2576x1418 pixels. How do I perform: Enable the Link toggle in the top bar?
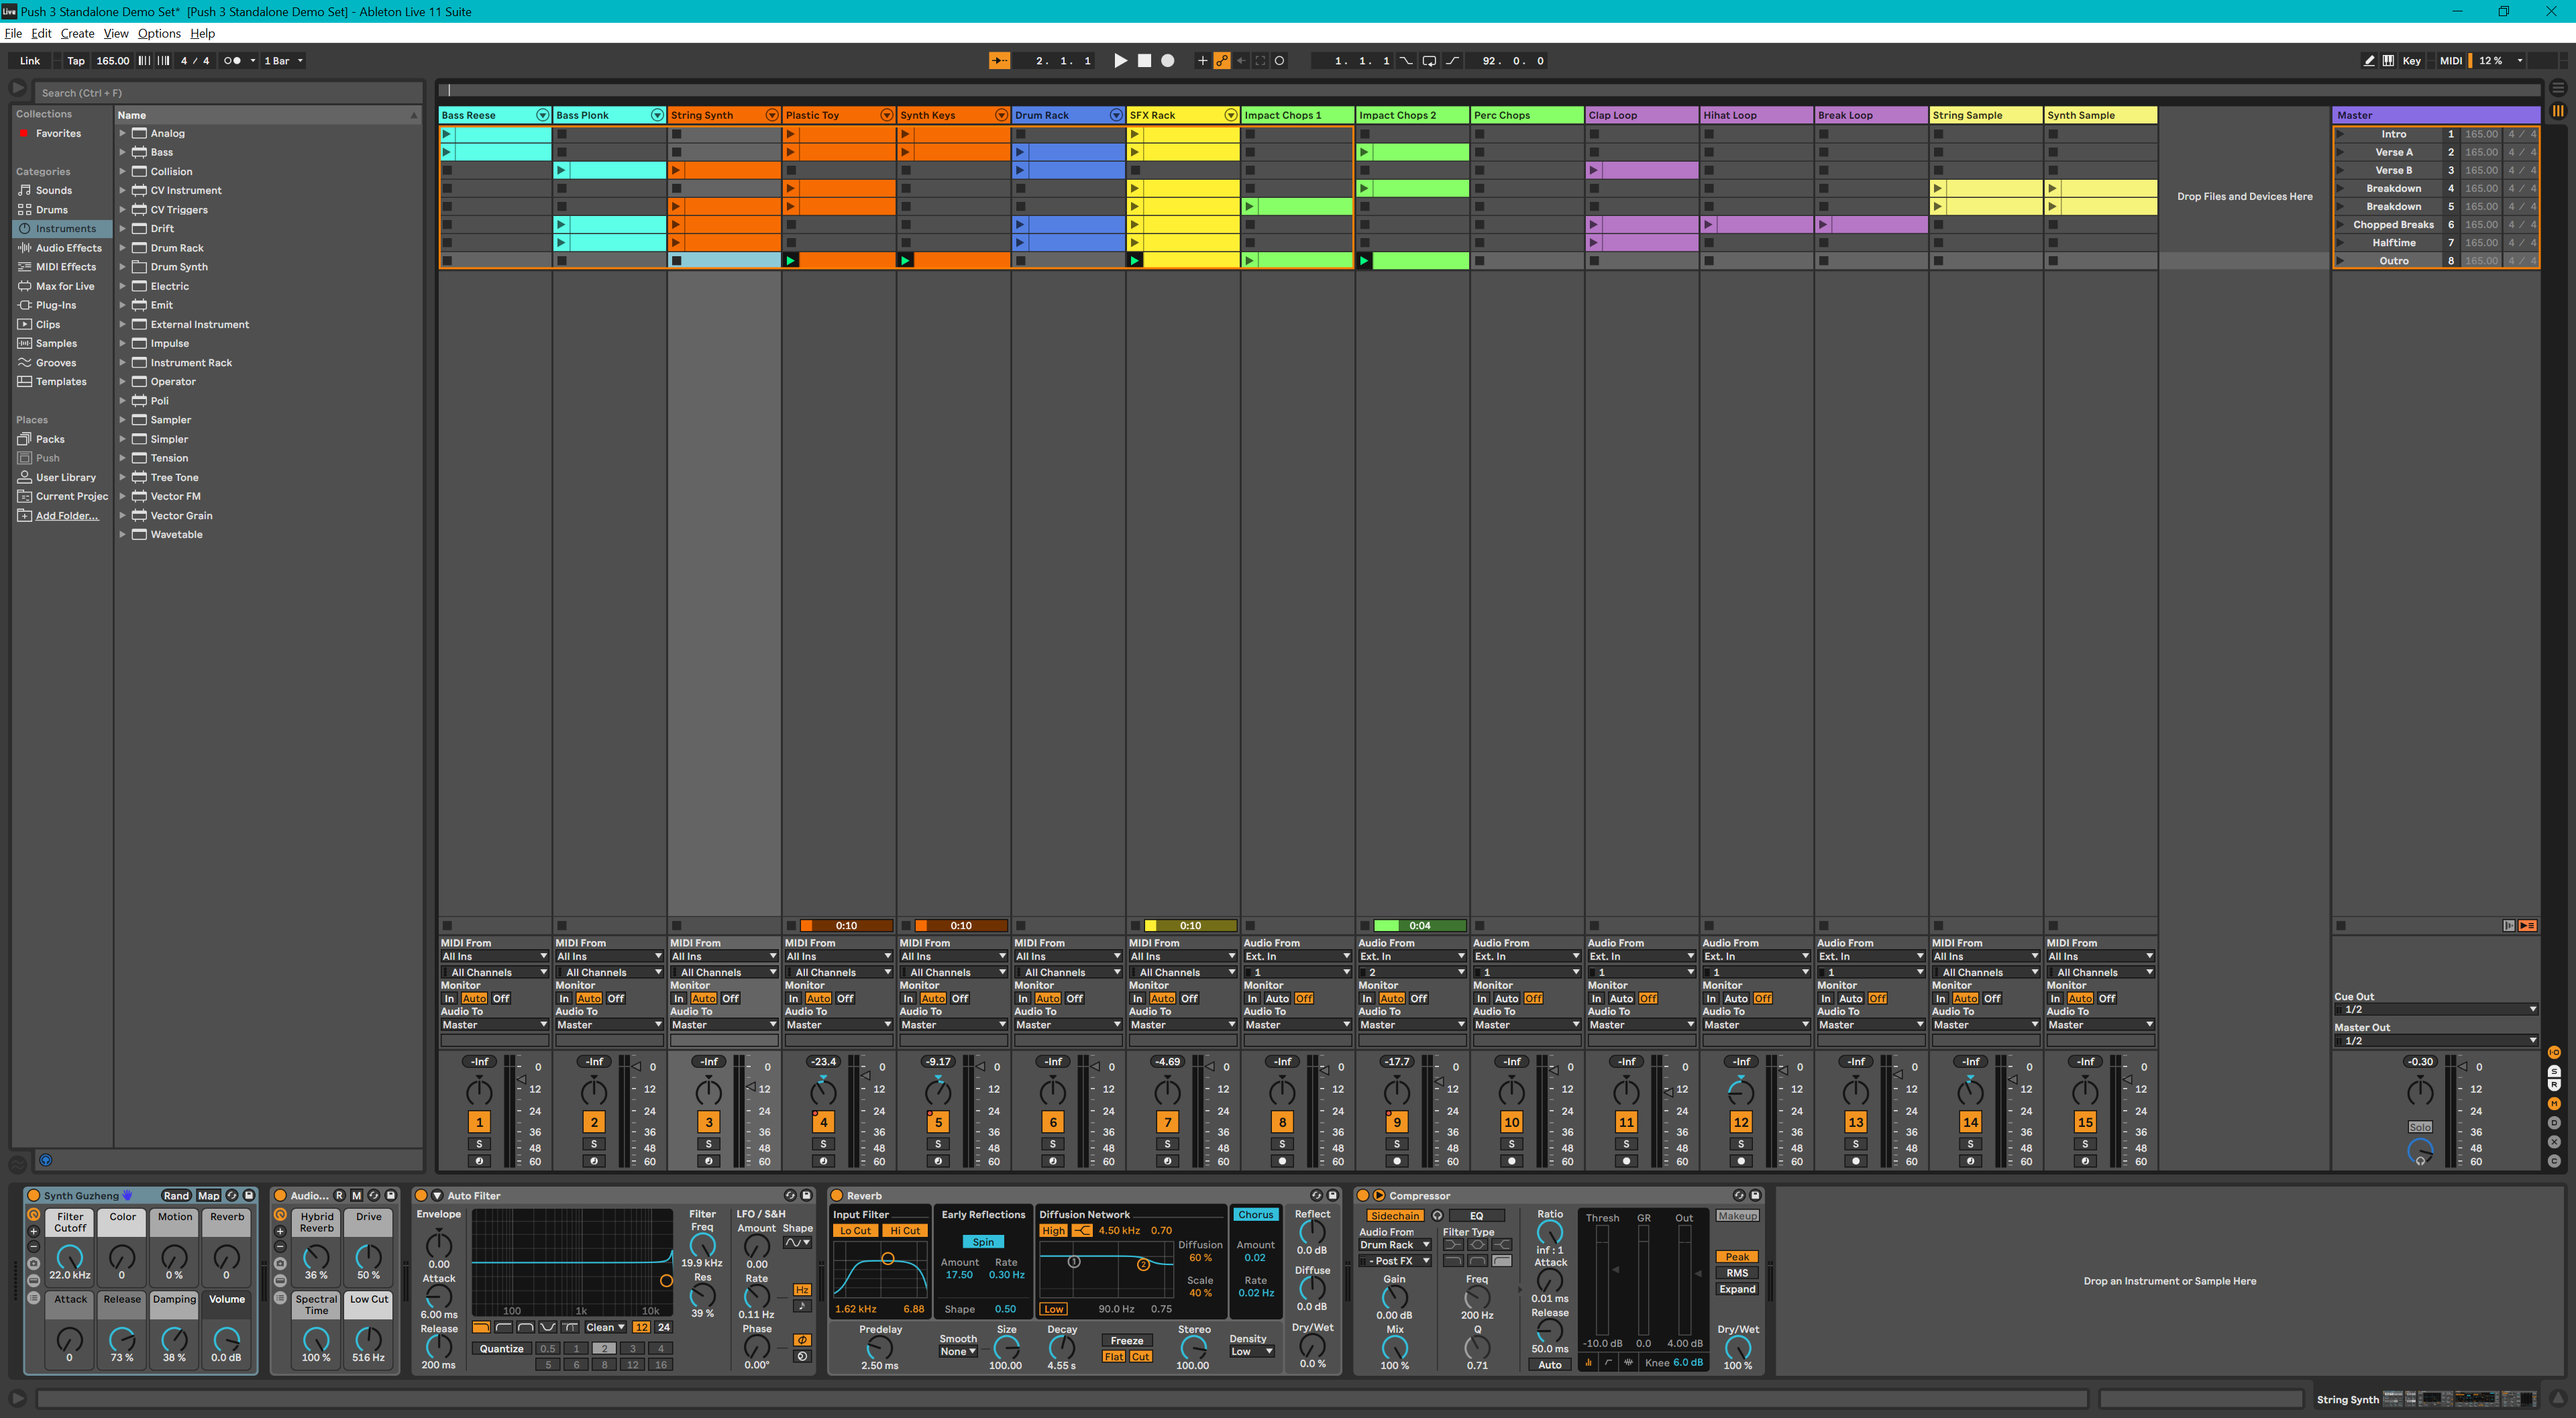pyautogui.click(x=29, y=60)
